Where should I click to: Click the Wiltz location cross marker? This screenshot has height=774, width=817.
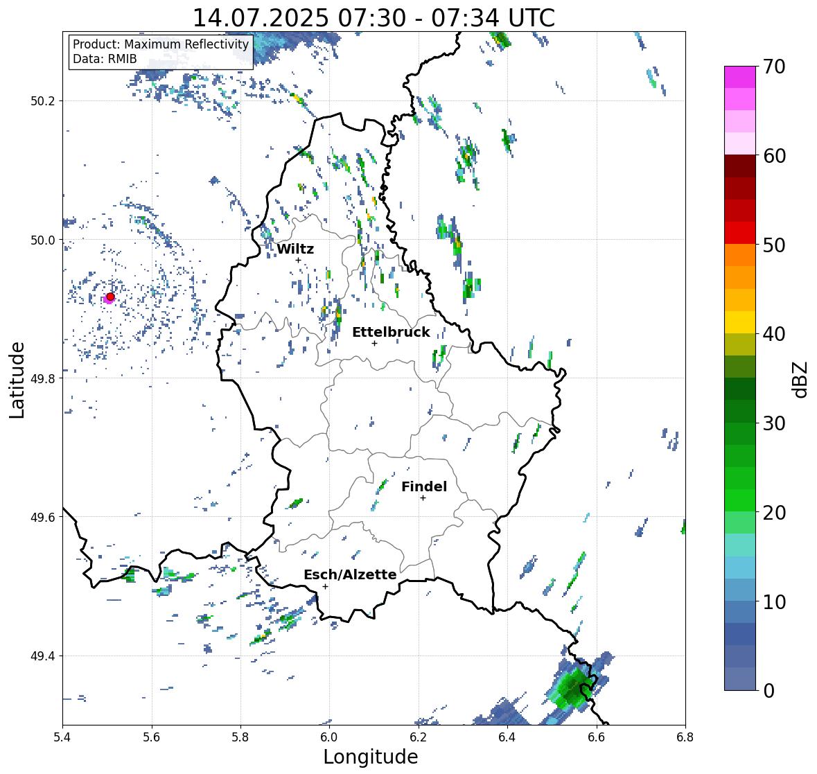coord(298,260)
